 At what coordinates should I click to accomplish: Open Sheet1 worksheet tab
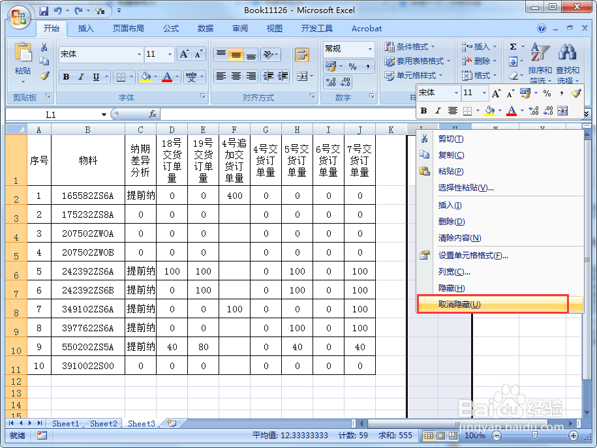[65, 424]
